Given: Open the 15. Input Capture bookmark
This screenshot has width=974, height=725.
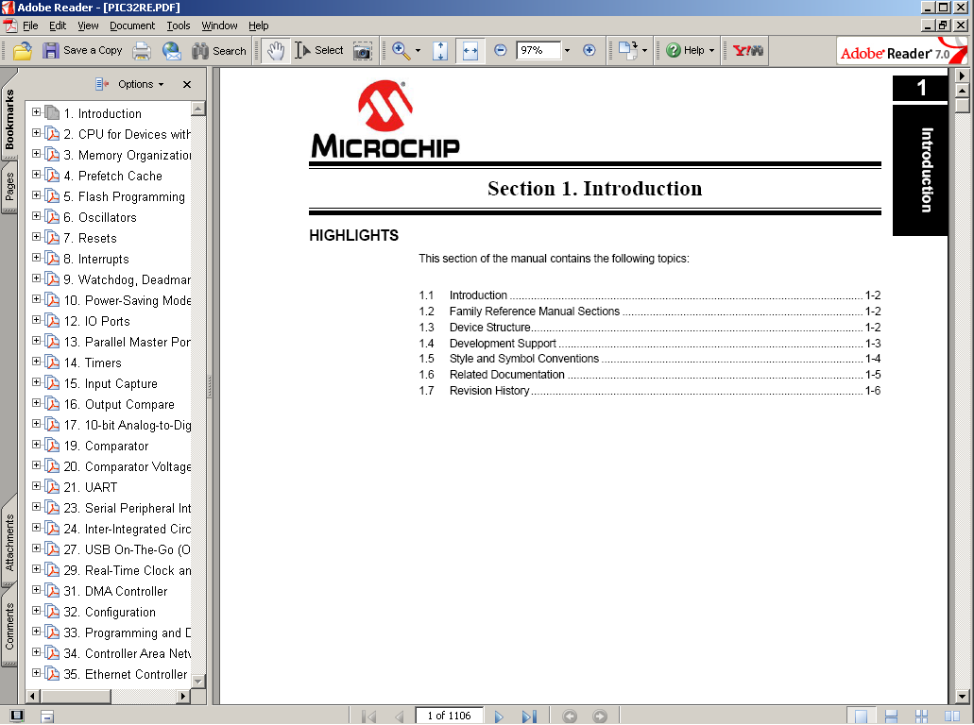Looking at the screenshot, I should pos(111,383).
